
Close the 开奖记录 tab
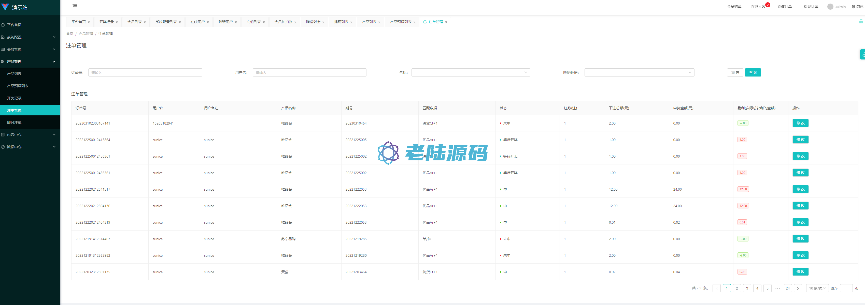117,22
